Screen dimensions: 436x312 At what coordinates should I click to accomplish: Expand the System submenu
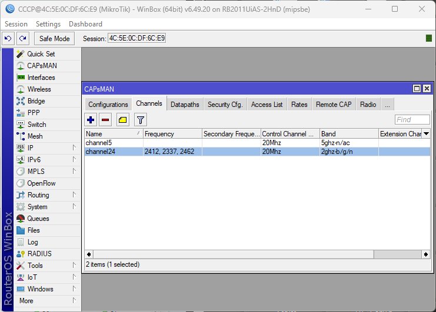tap(74, 206)
